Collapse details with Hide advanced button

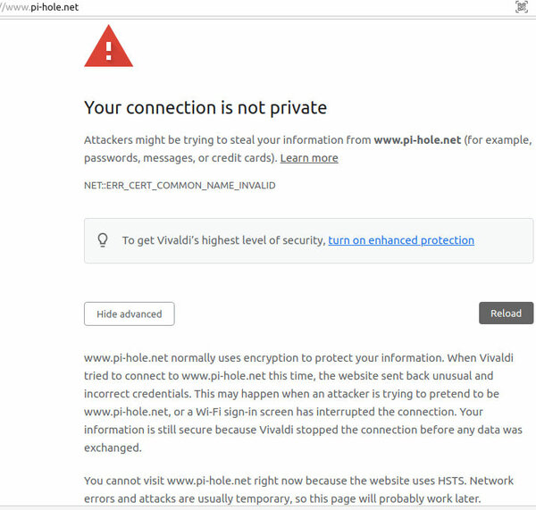(x=130, y=314)
